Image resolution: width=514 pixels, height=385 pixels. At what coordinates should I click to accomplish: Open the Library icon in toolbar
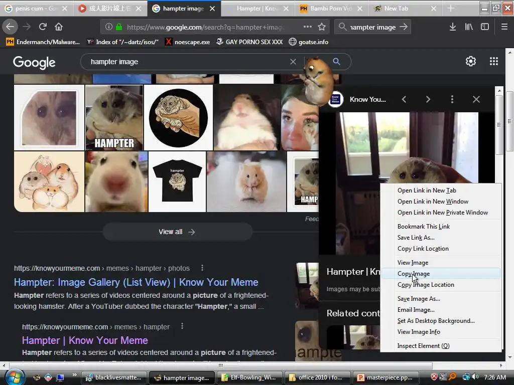469,27
